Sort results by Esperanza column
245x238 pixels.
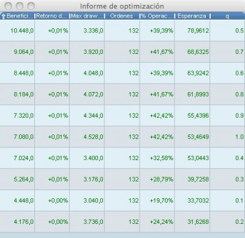point(192,16)
